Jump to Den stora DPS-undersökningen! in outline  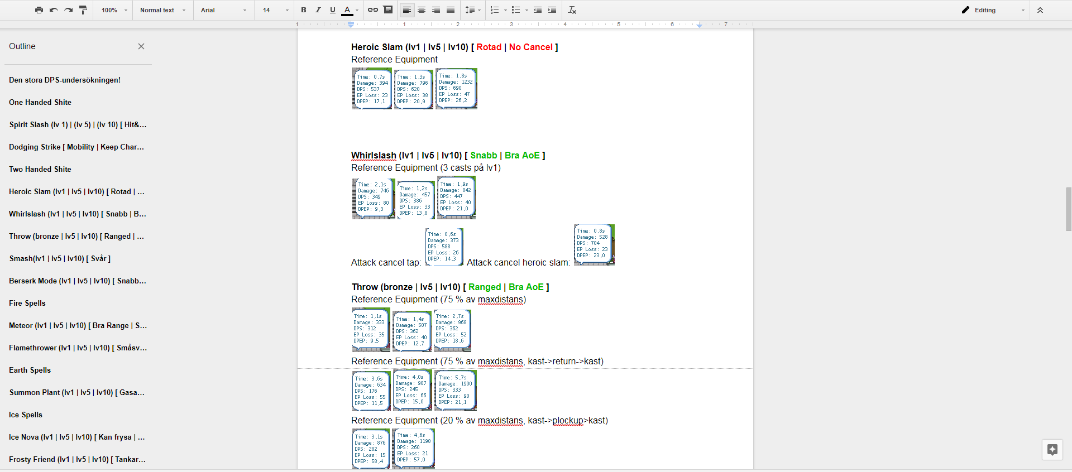click(x=65, y=80)
